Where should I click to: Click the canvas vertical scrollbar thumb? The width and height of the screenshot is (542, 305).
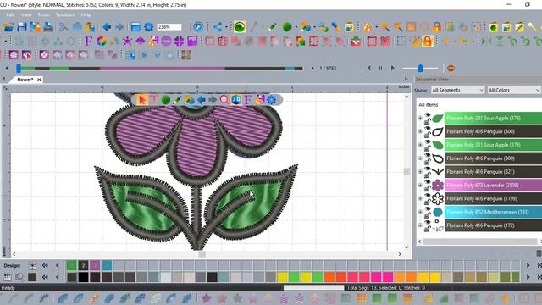[406, 172]
